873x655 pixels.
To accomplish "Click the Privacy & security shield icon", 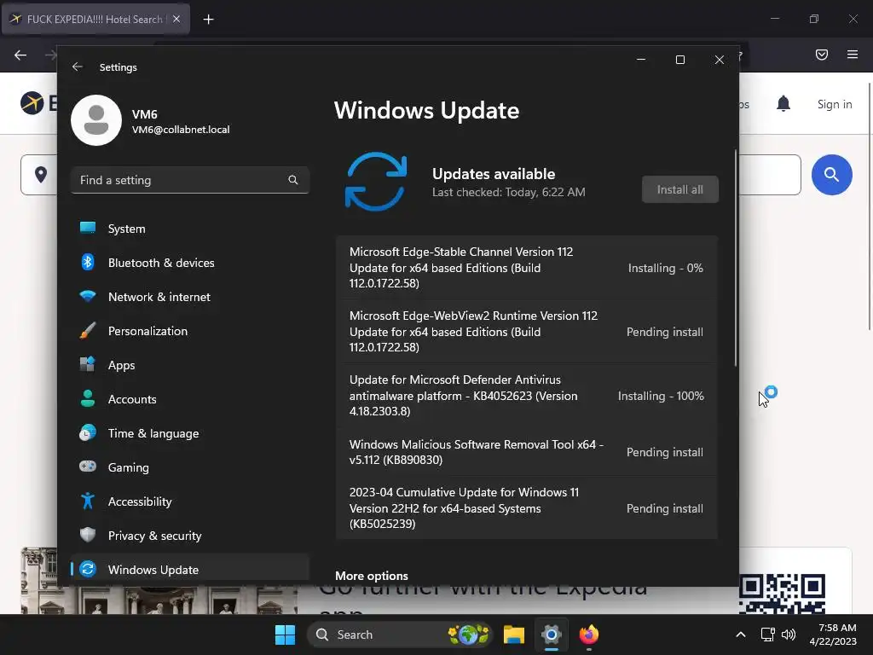I will pyautogui.click(x=88, y=536).
